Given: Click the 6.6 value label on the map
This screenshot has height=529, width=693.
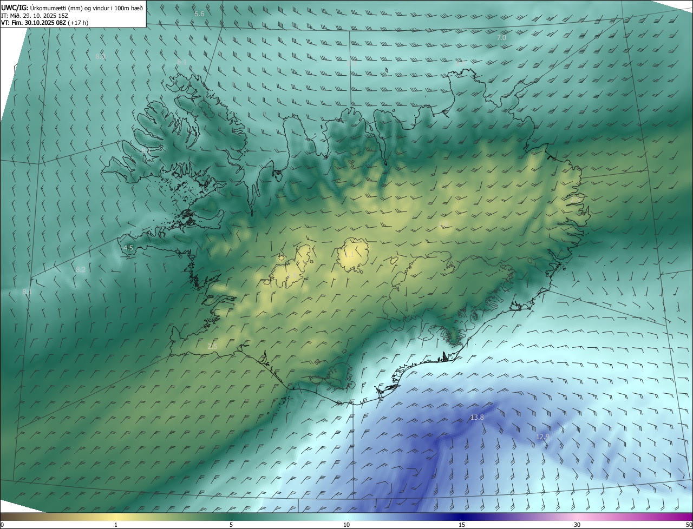Looking at the screenshot, I should (199, 14).
